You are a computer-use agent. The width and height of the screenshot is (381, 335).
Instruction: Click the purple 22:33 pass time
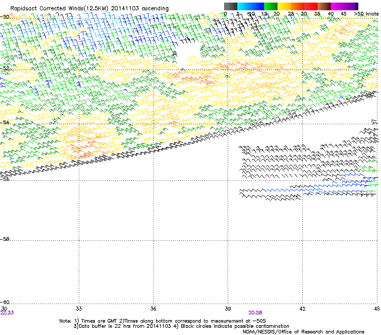(x=7, y=313)
